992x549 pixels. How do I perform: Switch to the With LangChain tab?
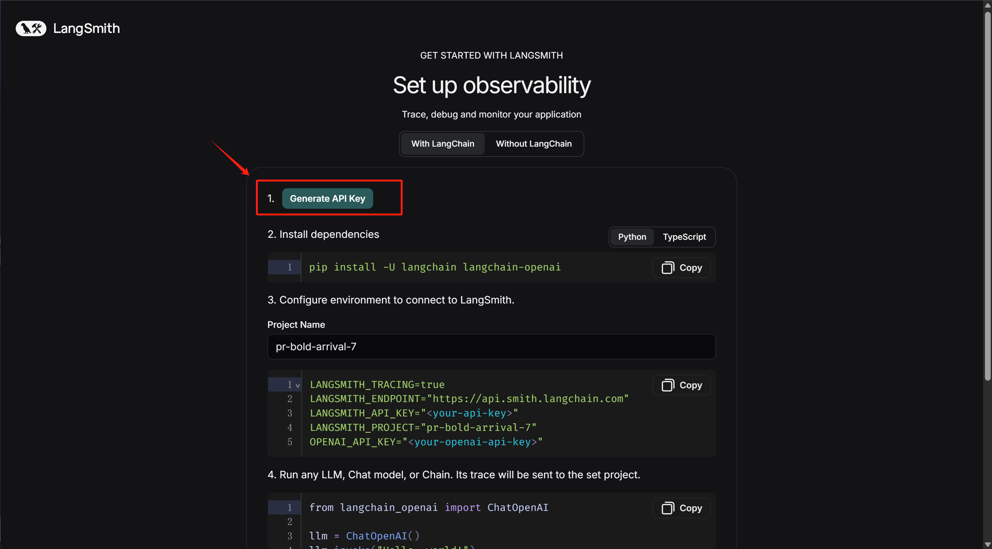point(442,144)
